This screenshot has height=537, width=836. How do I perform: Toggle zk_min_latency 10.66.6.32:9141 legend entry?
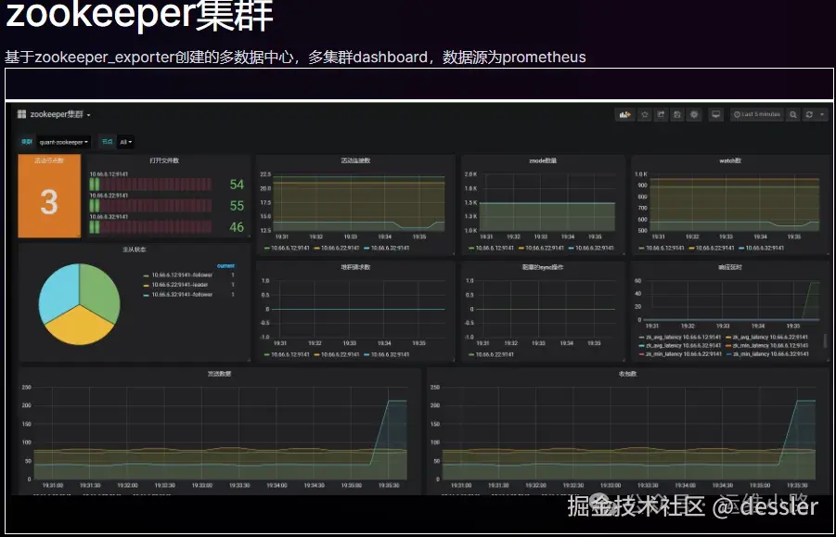[x=766, y=354]
